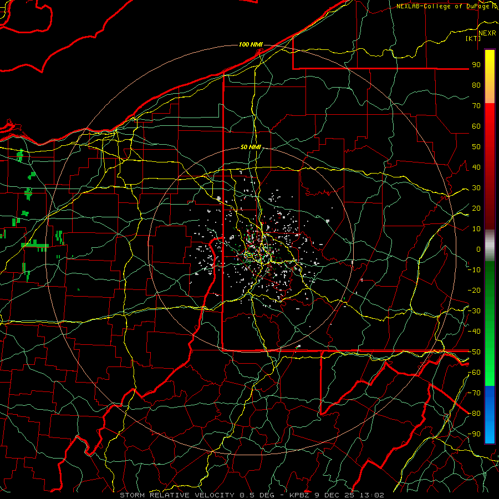Click the negative 40 scale value
This screenshot has width=499, height=499.
[x=474, y=332]
